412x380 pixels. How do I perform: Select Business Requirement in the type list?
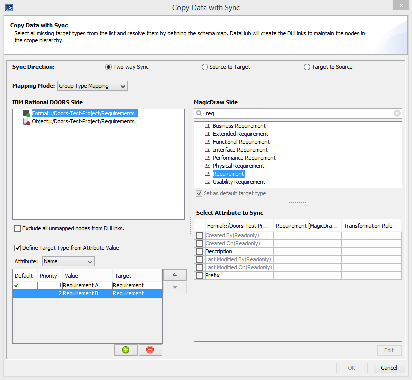[239, 126]
